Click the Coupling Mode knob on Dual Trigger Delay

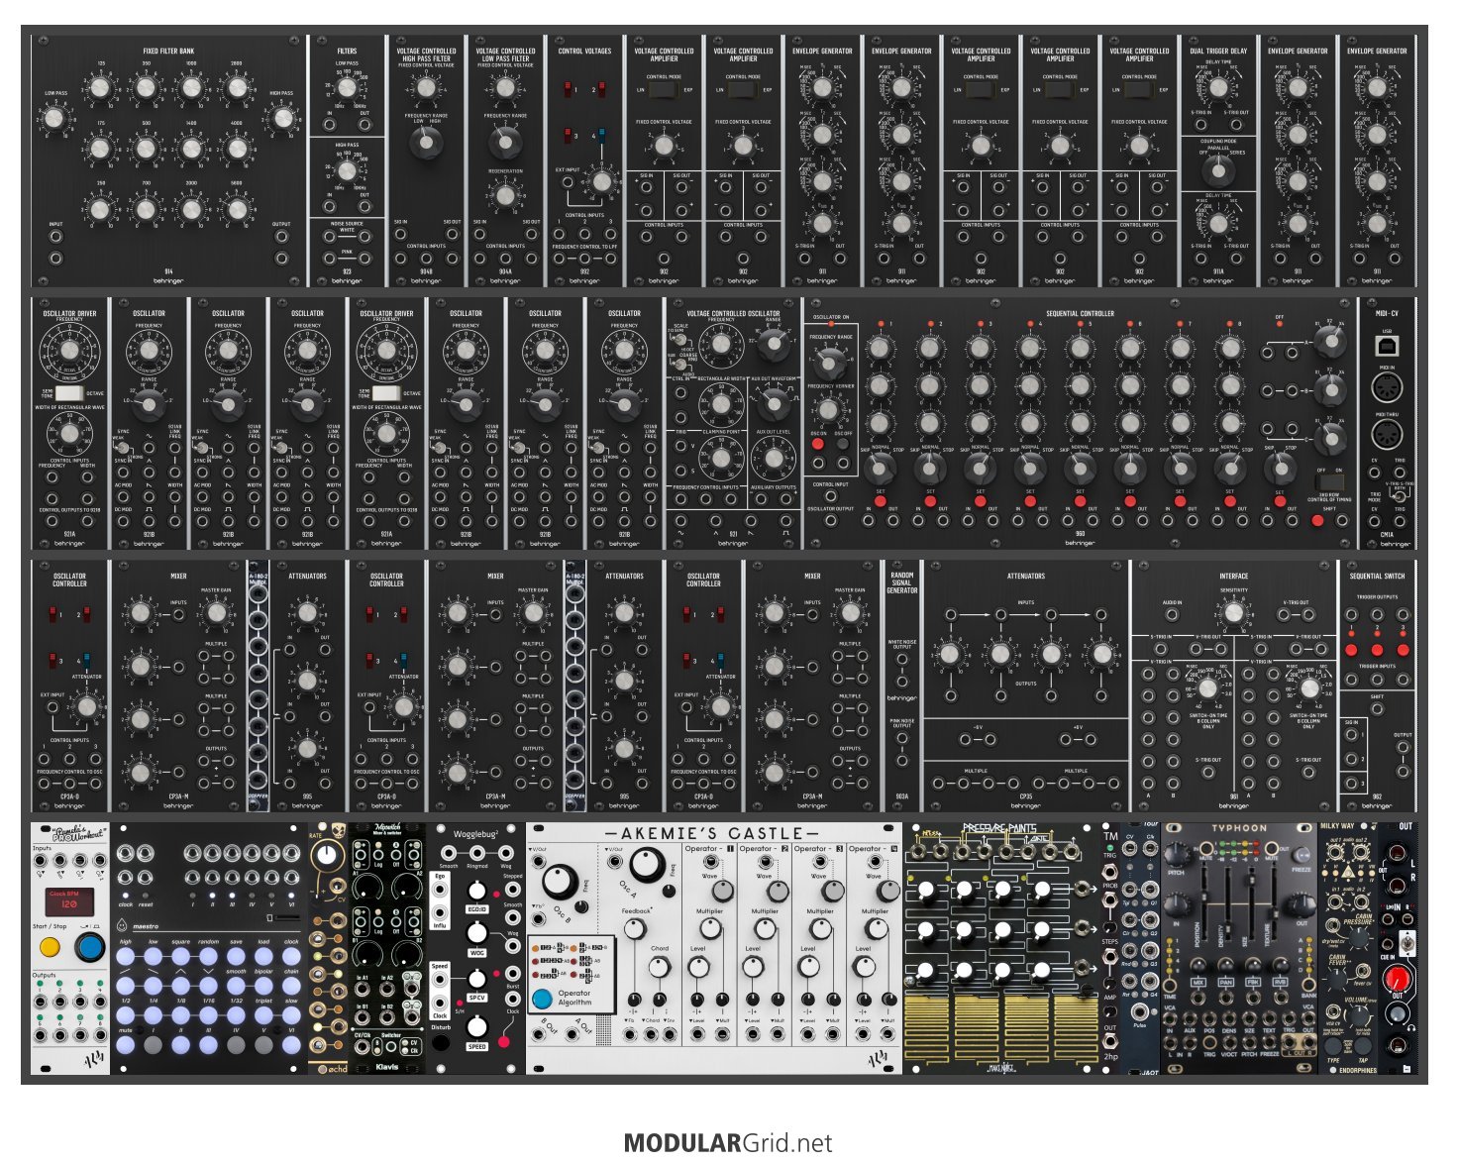tap(1218, 171)
